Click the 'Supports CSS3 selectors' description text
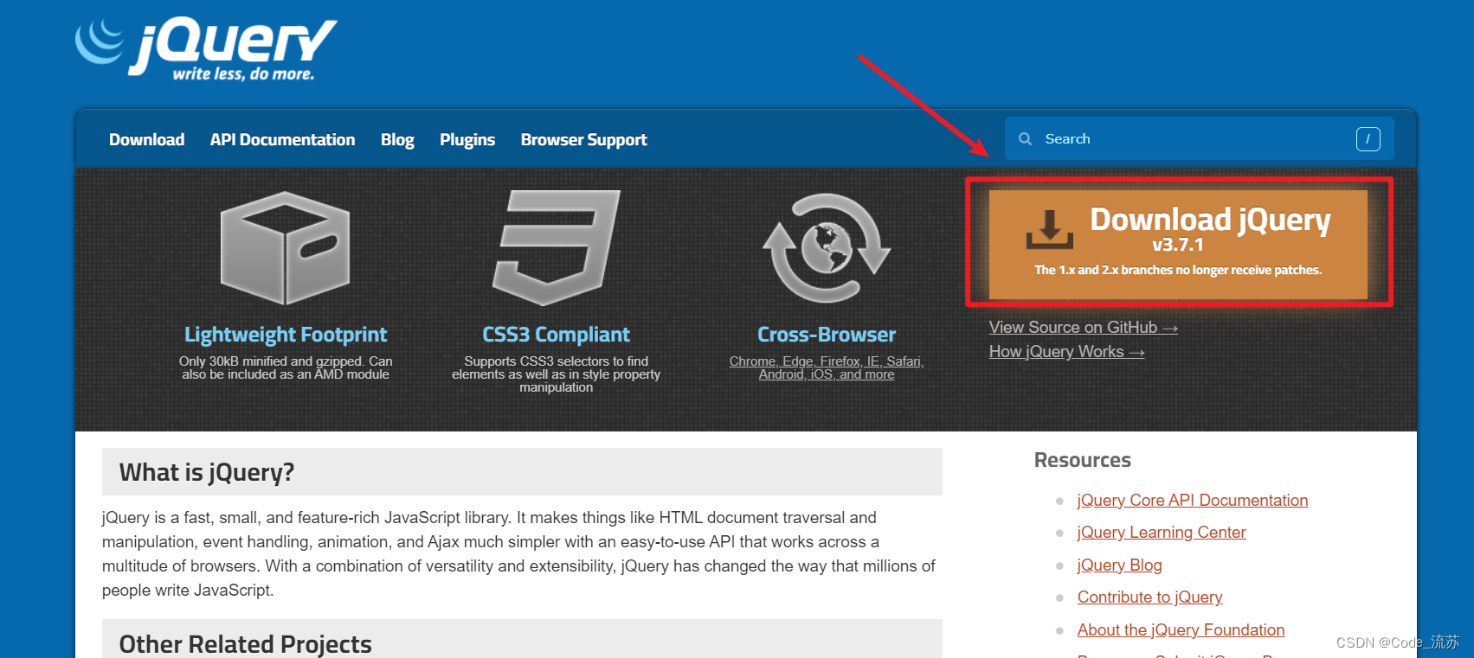 point(556,374)
